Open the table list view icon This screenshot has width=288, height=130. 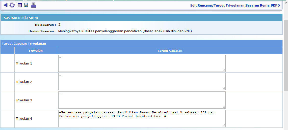pyautogui.click(x=19, y=5)
